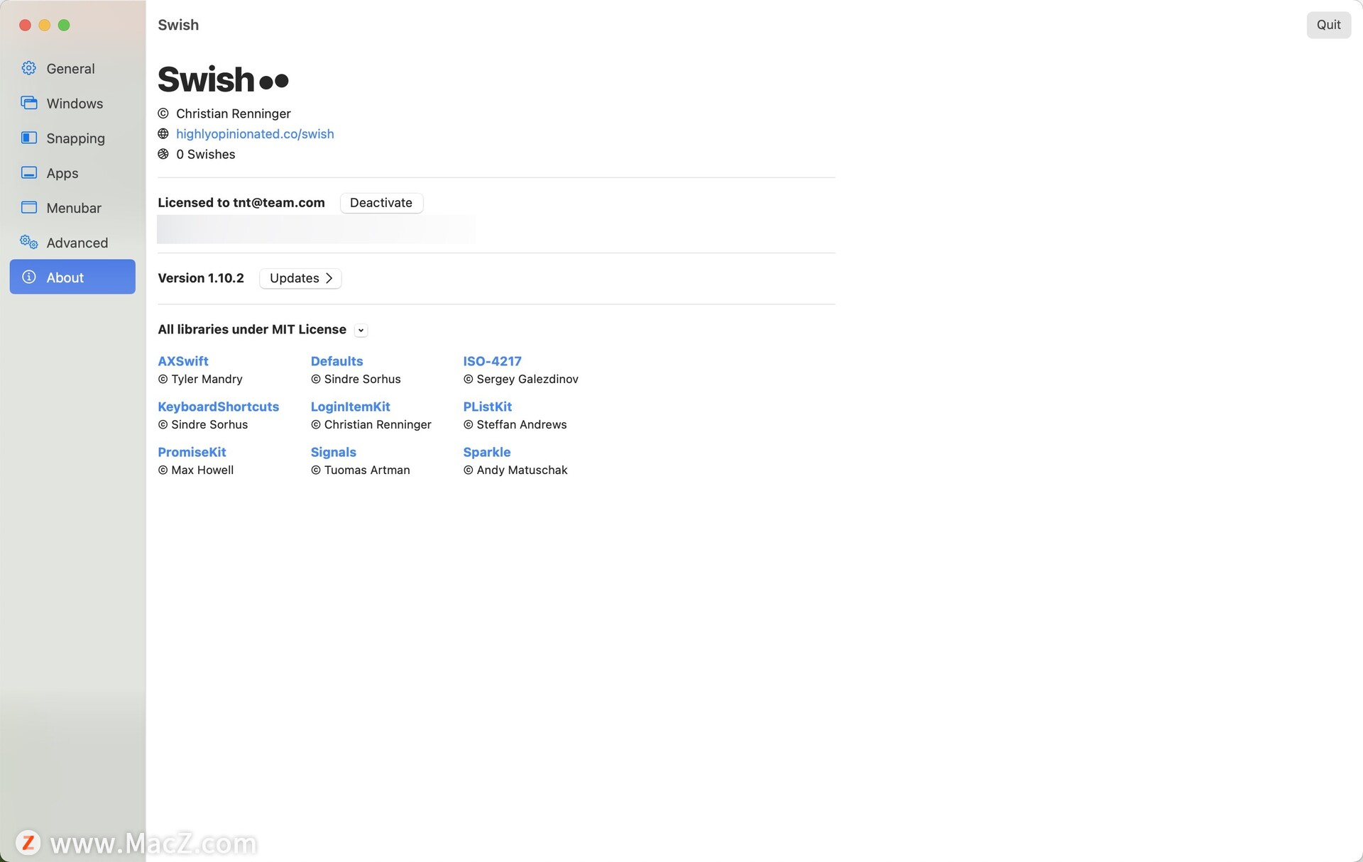The image size is (1363, 862).
Task: Click ISO-4217 library link
Action: (492, 360)
